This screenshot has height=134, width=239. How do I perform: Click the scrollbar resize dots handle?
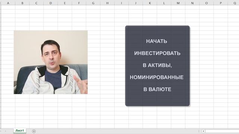[x=199, y=131]
